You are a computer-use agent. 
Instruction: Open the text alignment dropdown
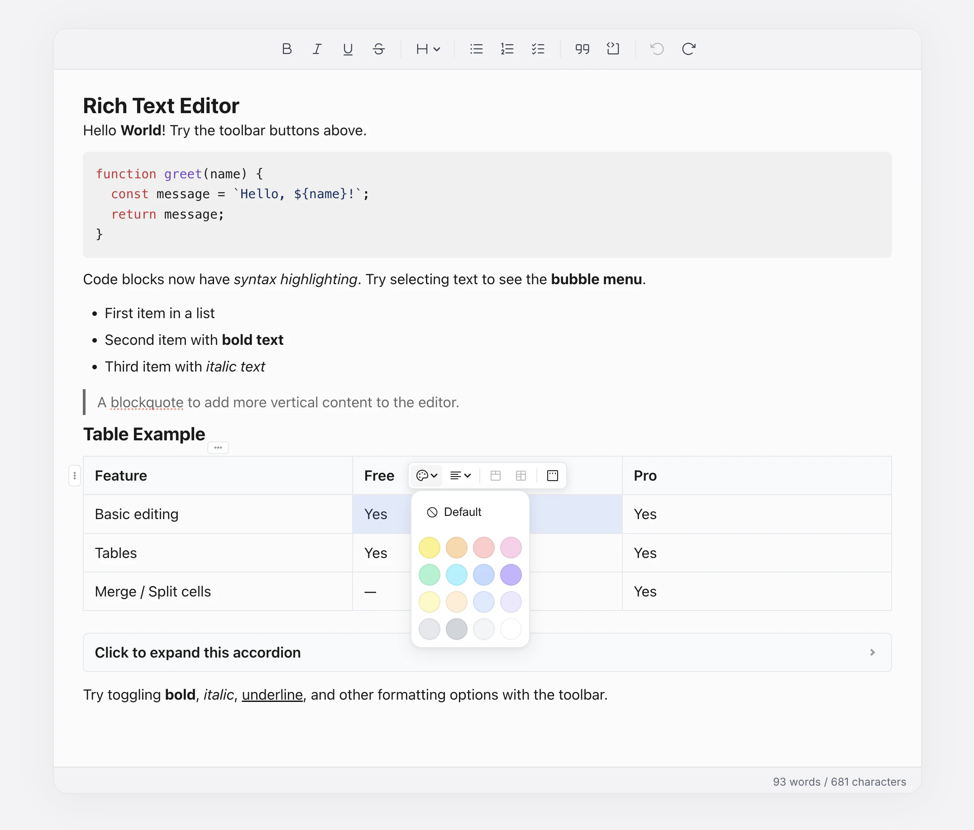point(460,476)
